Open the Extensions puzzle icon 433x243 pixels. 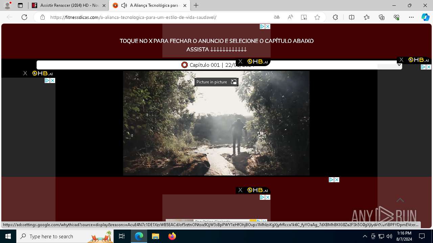(x=335, y=17)
